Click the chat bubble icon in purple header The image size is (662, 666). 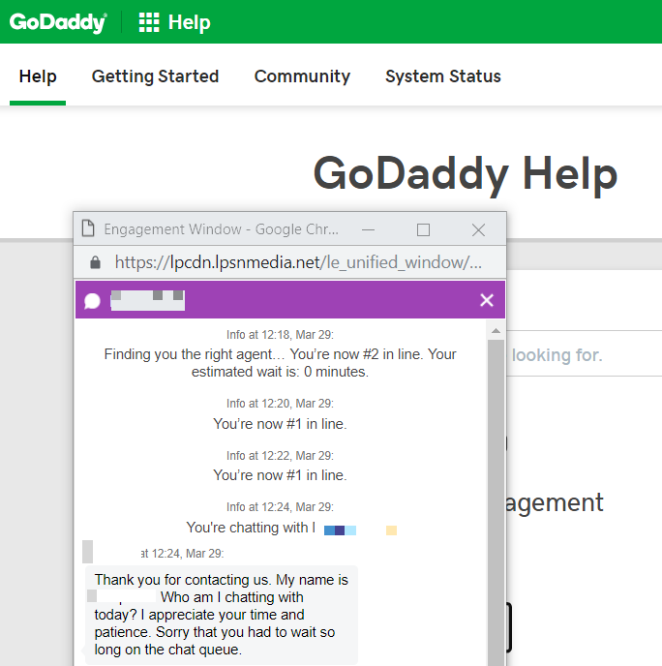(x=92, y=301)
